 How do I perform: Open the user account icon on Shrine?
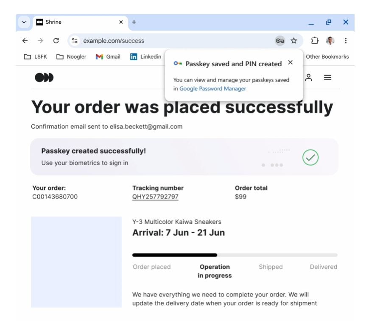click(308, 77)
